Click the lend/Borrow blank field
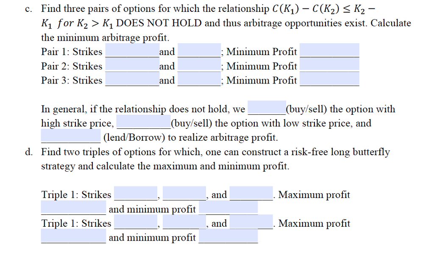 71,136
